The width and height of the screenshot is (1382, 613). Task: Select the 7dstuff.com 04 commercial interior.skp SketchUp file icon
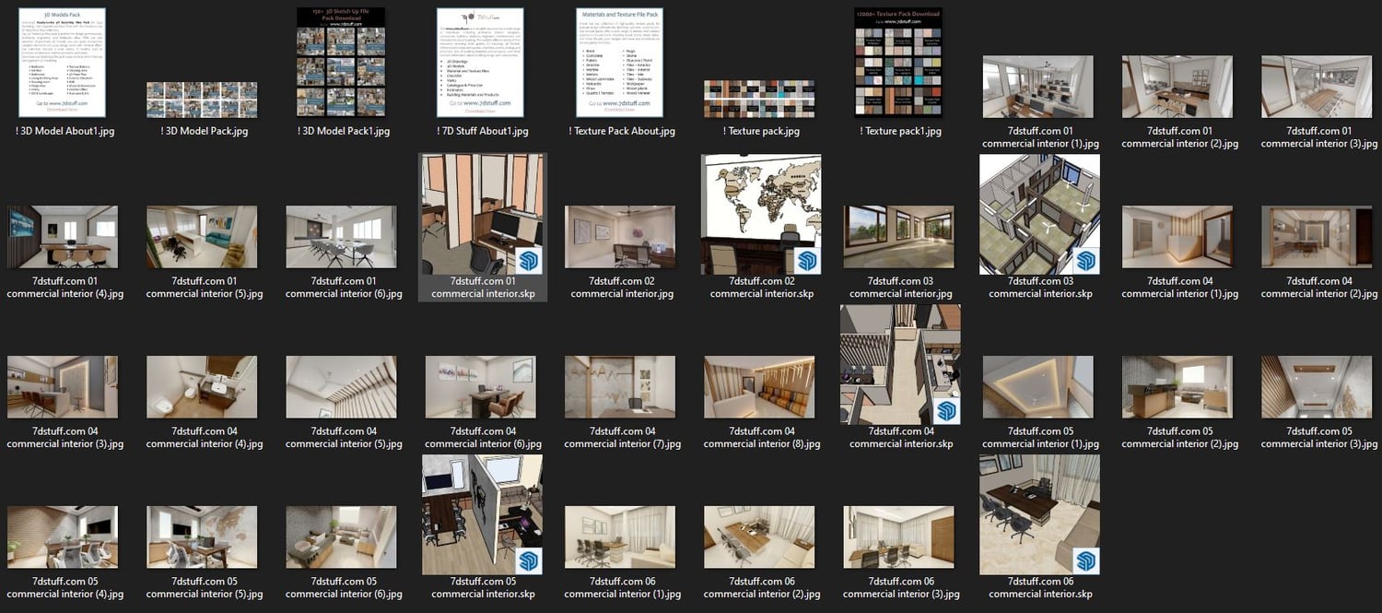click(900, 364)
